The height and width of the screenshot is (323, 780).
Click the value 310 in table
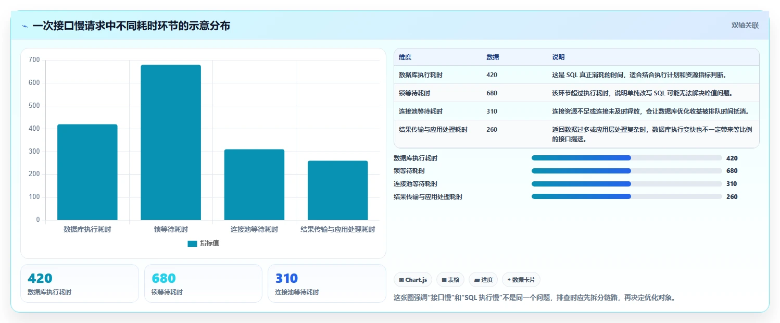tap(492, 111)
